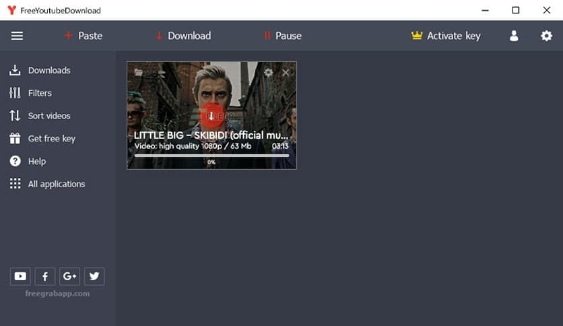
Task: Open the Facebook social icon
Action: (x=45, y=276)
